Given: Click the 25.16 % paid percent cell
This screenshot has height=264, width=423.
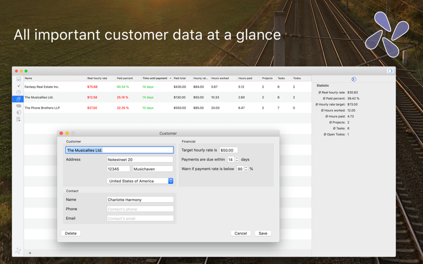Looking at the screenshot, I should 123,97.
